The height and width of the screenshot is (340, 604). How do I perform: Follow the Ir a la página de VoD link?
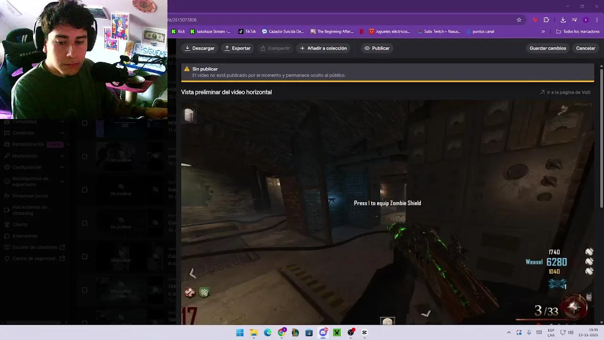click(565, 93)
